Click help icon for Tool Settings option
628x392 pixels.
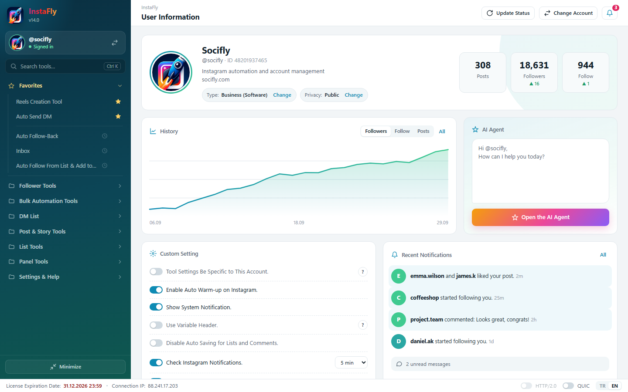[363, 272]
